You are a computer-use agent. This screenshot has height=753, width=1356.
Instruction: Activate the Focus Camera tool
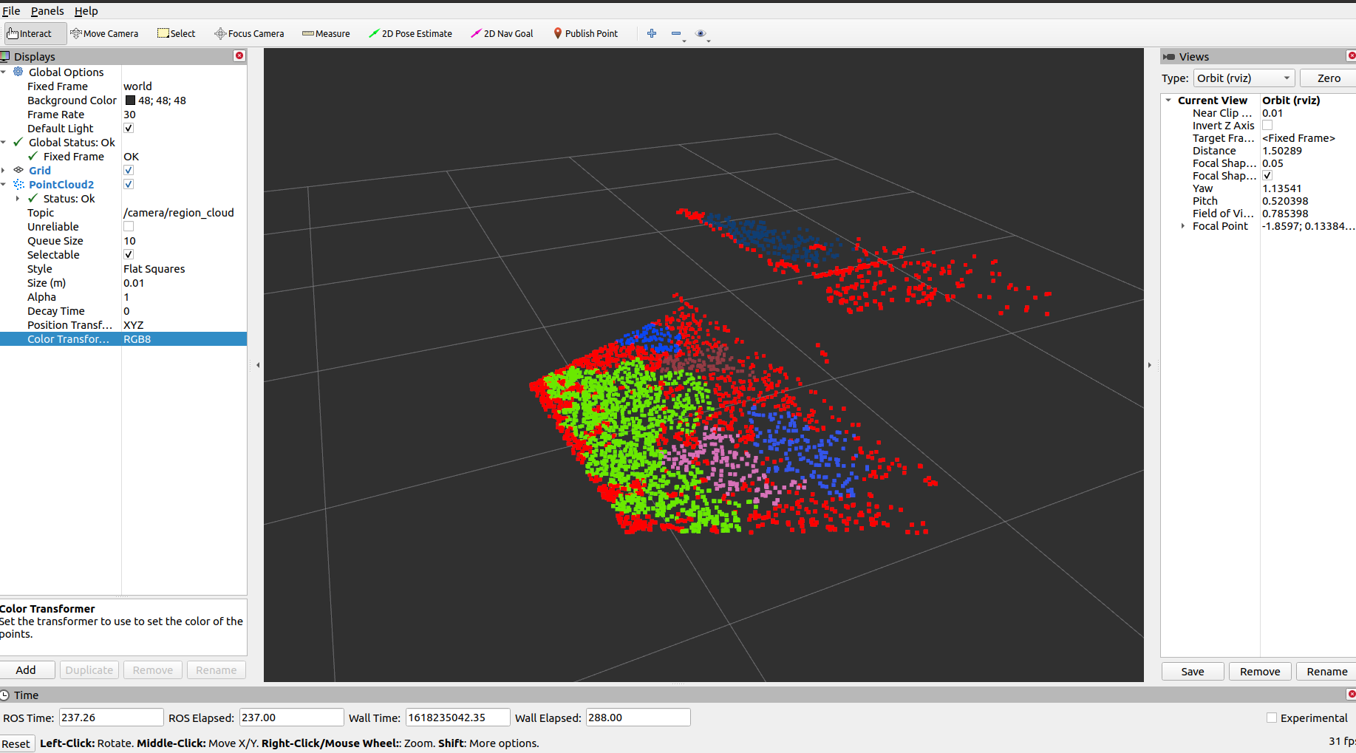(249, 33)
